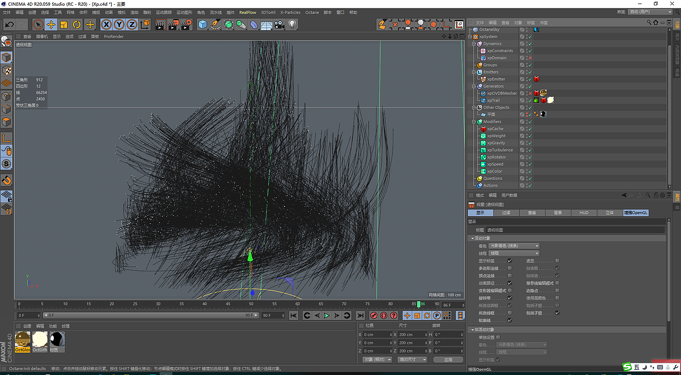Select the Live Selection tool
The height and width of the screenshot is (375, 681).
pyautogui.click(x=38, y=24)
